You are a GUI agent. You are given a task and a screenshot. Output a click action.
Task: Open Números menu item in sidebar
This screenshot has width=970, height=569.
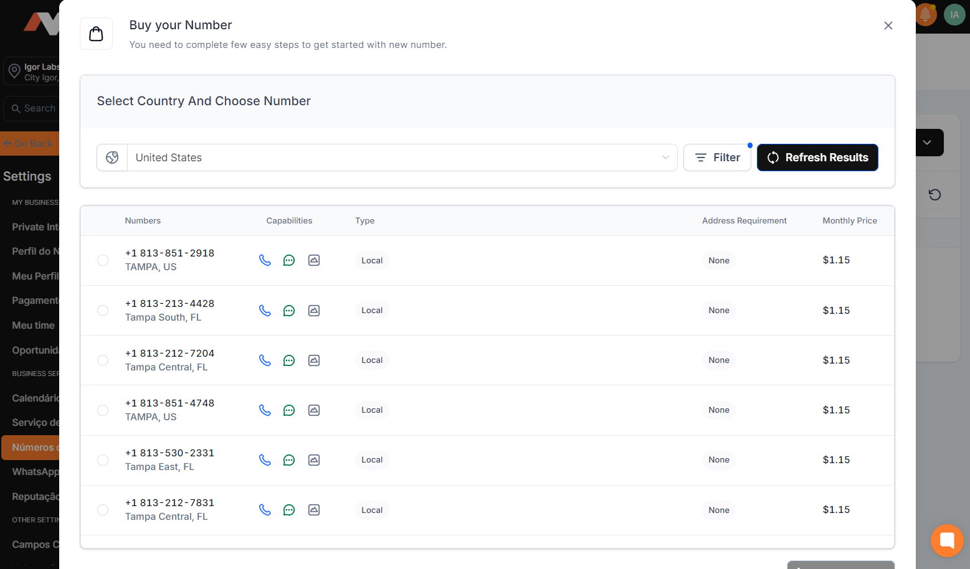tap(31, 448)
